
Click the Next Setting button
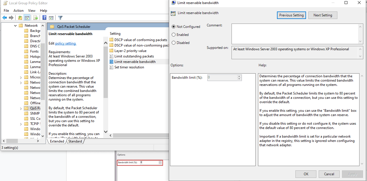coord(322,15)
